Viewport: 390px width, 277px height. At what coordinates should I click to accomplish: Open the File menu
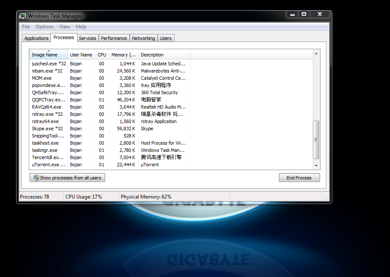tap(26, 27)
